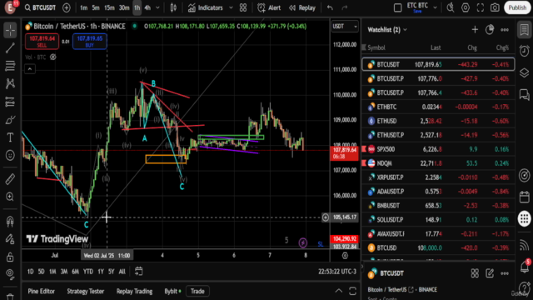Toggle stay in drawing mode
Viewport: 533px width, 300px height.
click(10, 239)
